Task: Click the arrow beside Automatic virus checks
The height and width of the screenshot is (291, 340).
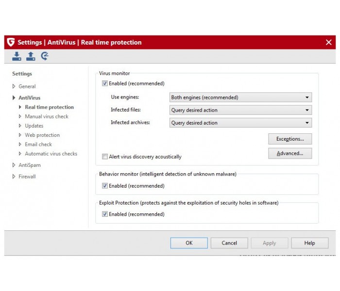Action: (x=20, y=154)
